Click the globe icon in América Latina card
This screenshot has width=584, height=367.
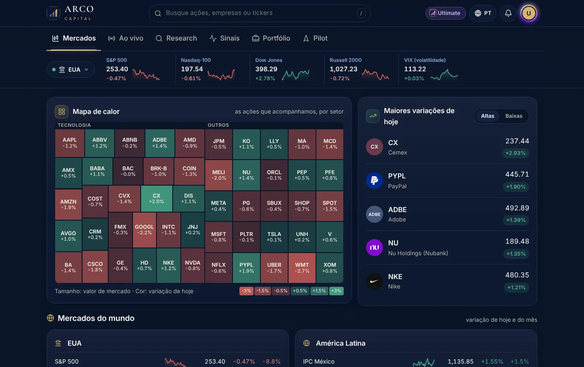click(x=307, y=344)
